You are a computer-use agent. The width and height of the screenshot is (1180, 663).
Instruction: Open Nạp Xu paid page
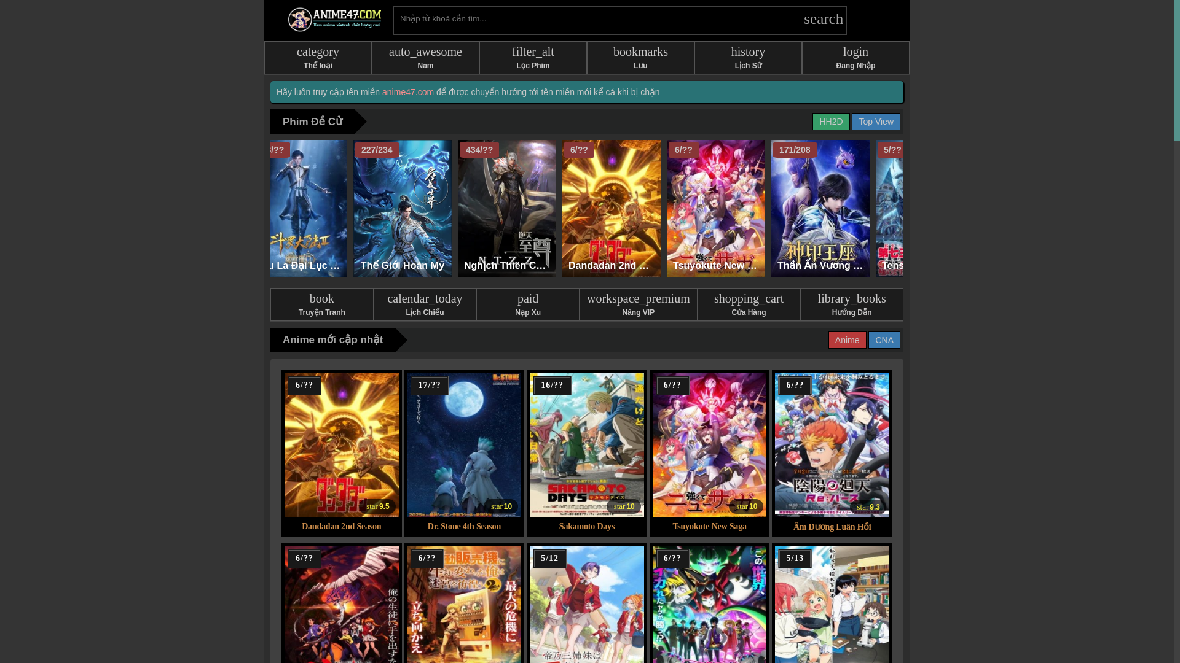528,304
